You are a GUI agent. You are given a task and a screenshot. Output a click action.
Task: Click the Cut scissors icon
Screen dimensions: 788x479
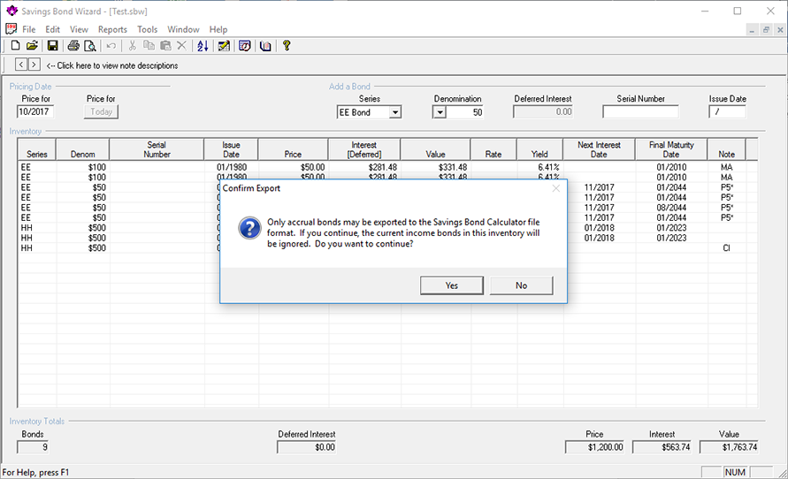click(132, 46)
